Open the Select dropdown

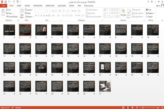pyautogui.click(x=150, y=17)
